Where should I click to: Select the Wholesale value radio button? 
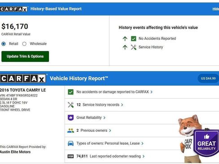[x=24, y=44]
